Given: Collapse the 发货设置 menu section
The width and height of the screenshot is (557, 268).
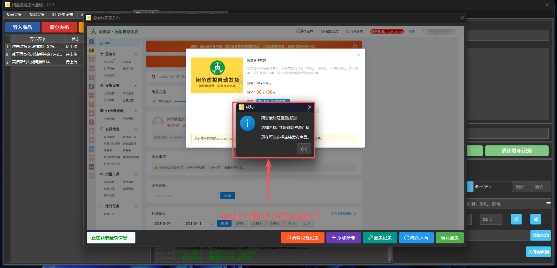Looking at the screenshot, I should pyautogui.click(x=136, y=86).
